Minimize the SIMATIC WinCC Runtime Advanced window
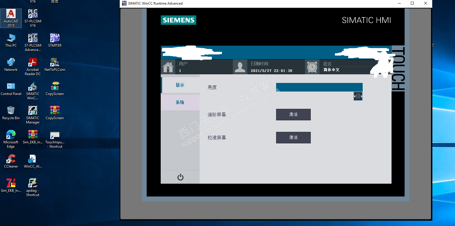 399,3
